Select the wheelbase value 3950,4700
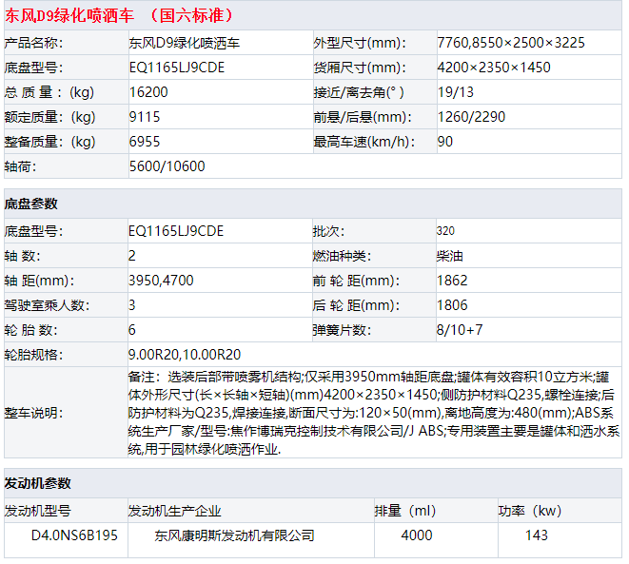 tap(161, 281)
